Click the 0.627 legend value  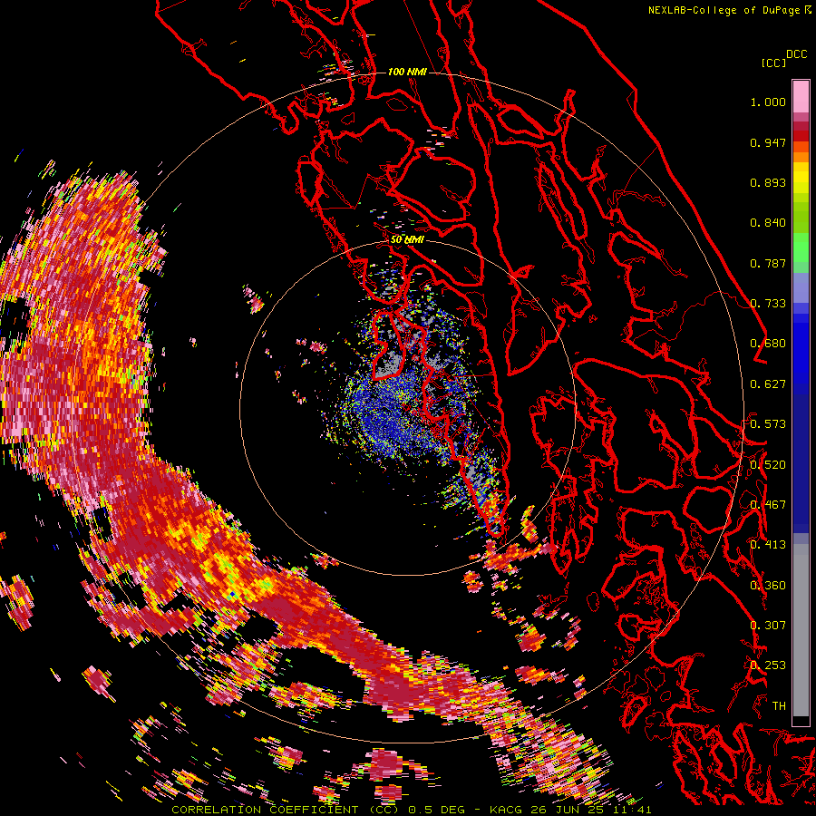(768, 384)
